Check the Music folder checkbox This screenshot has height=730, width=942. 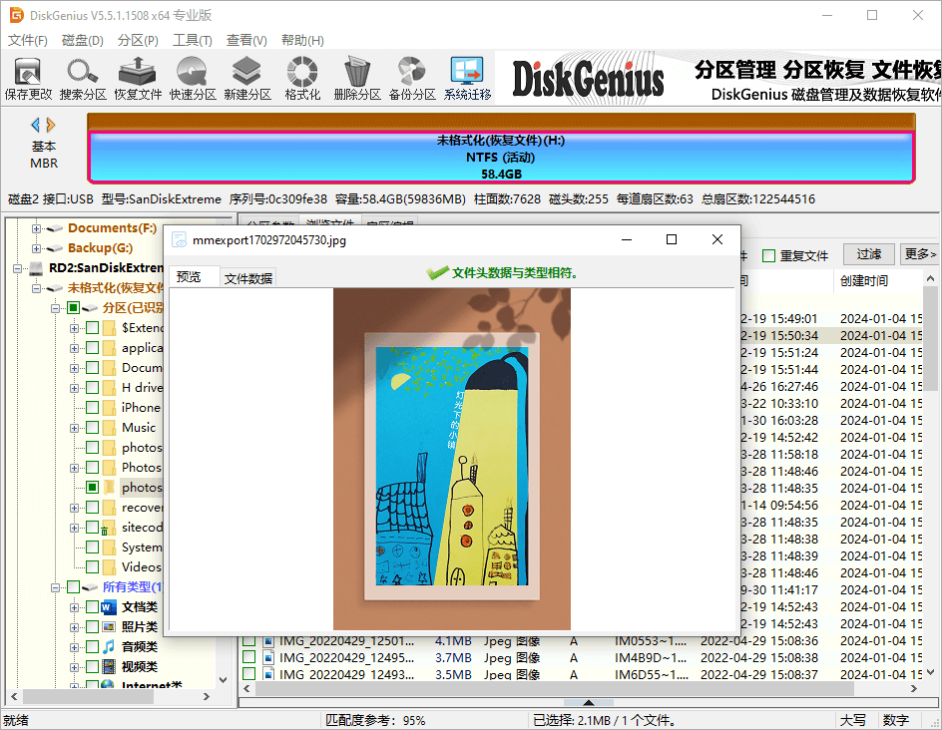(x=92, y=428)
